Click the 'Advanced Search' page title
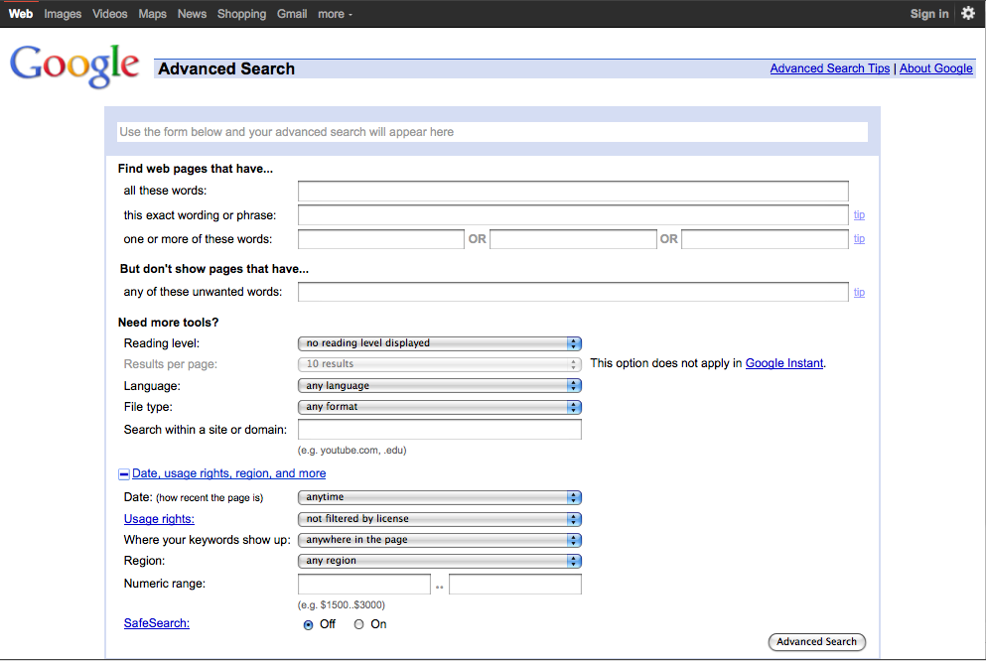The image size is (986, 661). 226,68
